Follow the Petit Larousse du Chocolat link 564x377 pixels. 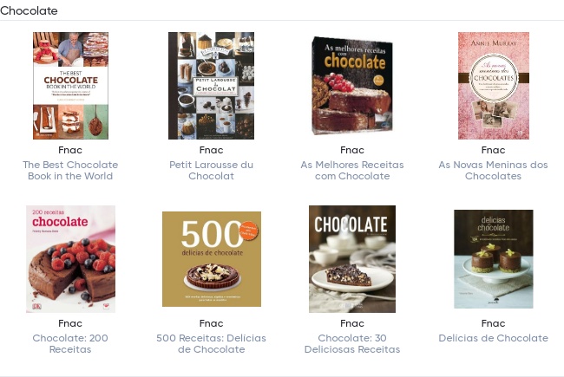pyautogui.click(x=211, y=171)
